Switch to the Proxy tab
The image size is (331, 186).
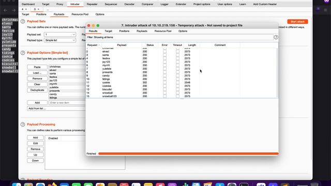(x=59, y=4)
